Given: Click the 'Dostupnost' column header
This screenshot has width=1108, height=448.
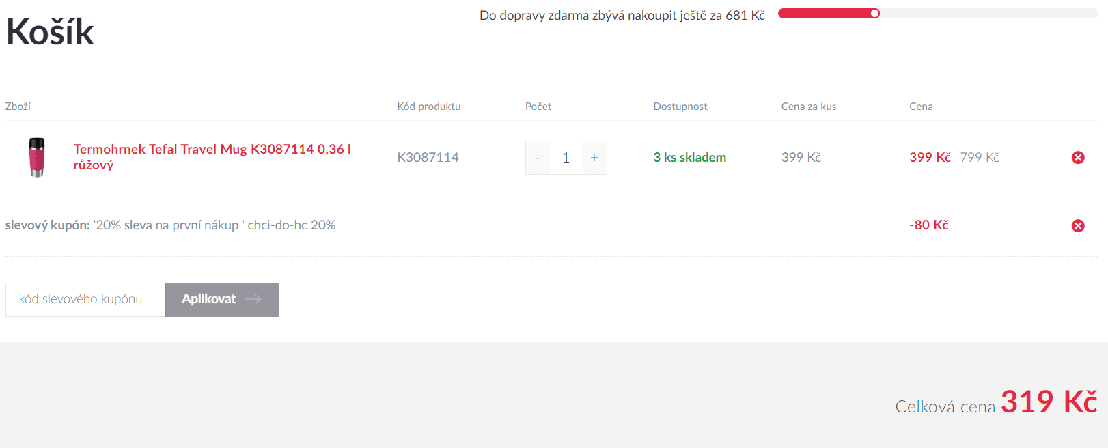Looking at the screenshot, I should (680, 107).
